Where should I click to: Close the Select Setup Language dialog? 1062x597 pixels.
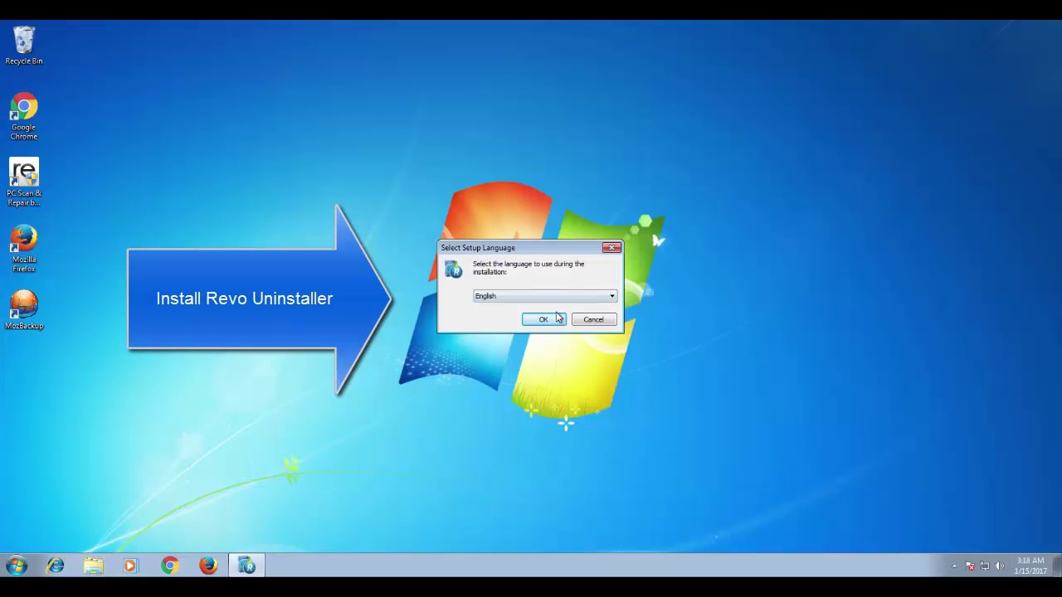click(x=611, y=247)
